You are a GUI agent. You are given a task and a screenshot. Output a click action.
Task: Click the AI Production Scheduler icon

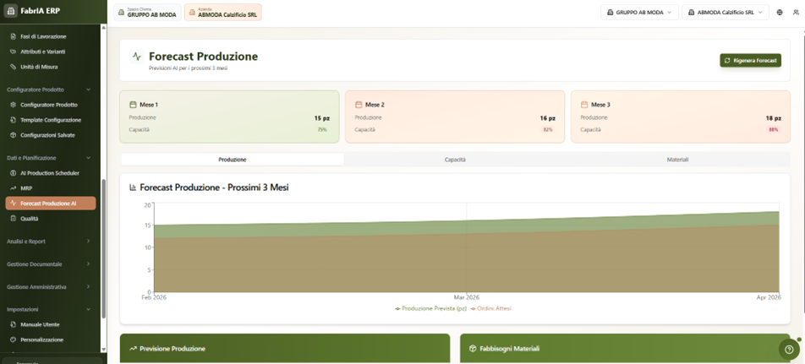point(14,173)
